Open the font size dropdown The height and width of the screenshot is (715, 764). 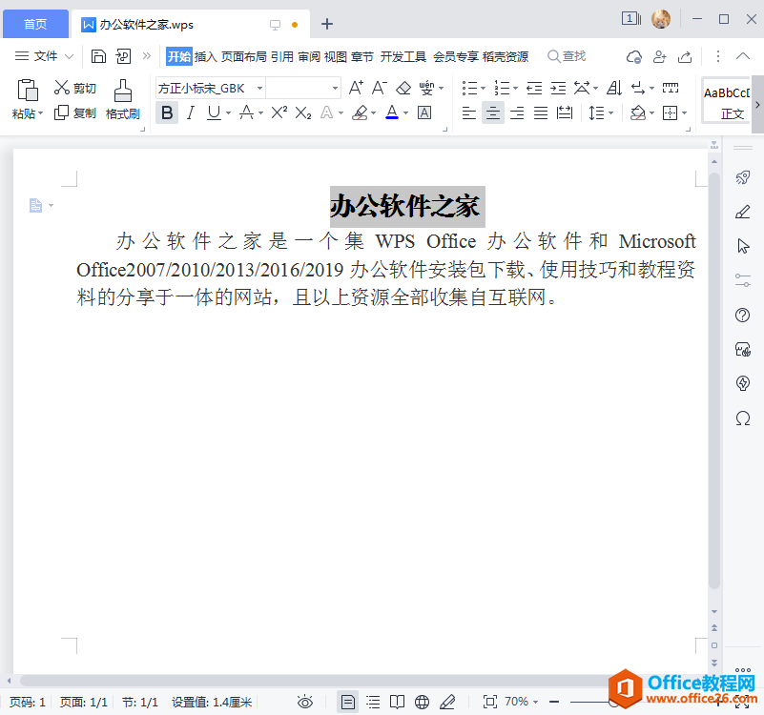[335, 88]
